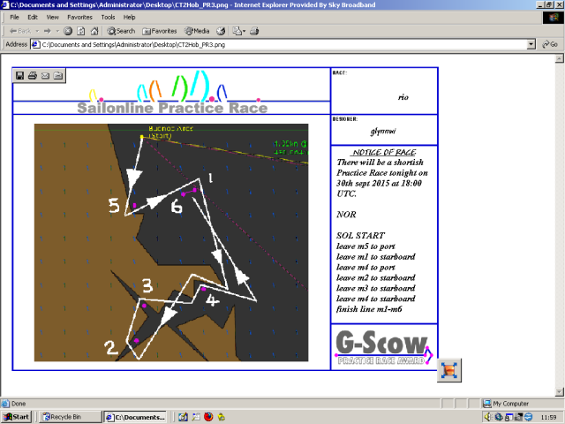The image size is (565, 424).
Task: Switch to the Recycle Bin taskbar window
Action: 70,417
